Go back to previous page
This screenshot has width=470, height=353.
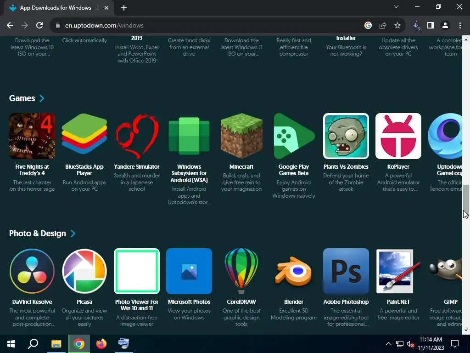[x=10, y=26]
